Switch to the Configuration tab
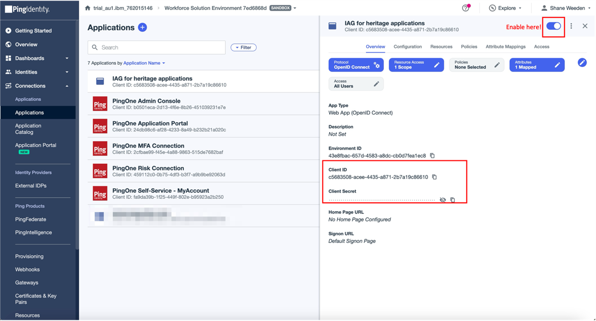This screenshot has width=596, height=321. (408, 47)
